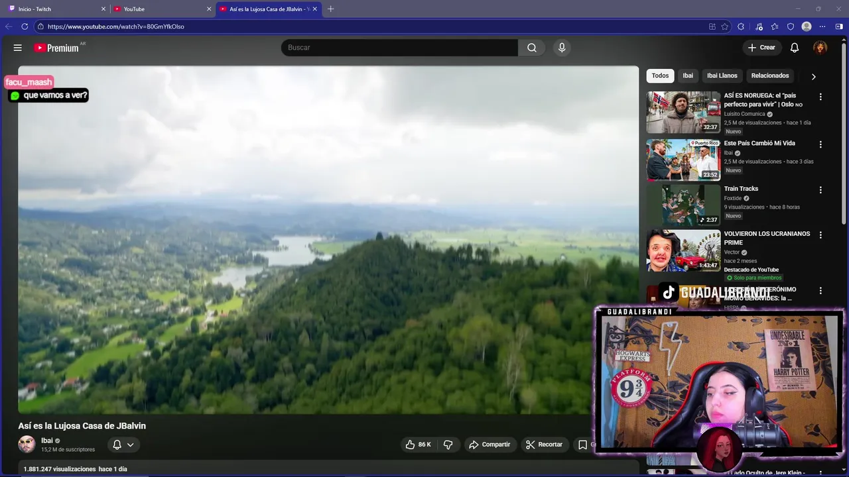Open browser shield security icon
This screenshot has height=477, width=849.
pos(791,26)
